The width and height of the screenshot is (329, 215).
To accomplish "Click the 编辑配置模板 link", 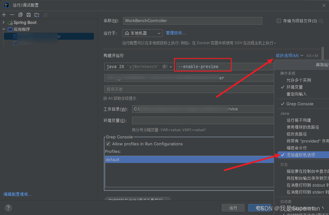I will click(18, 194).
